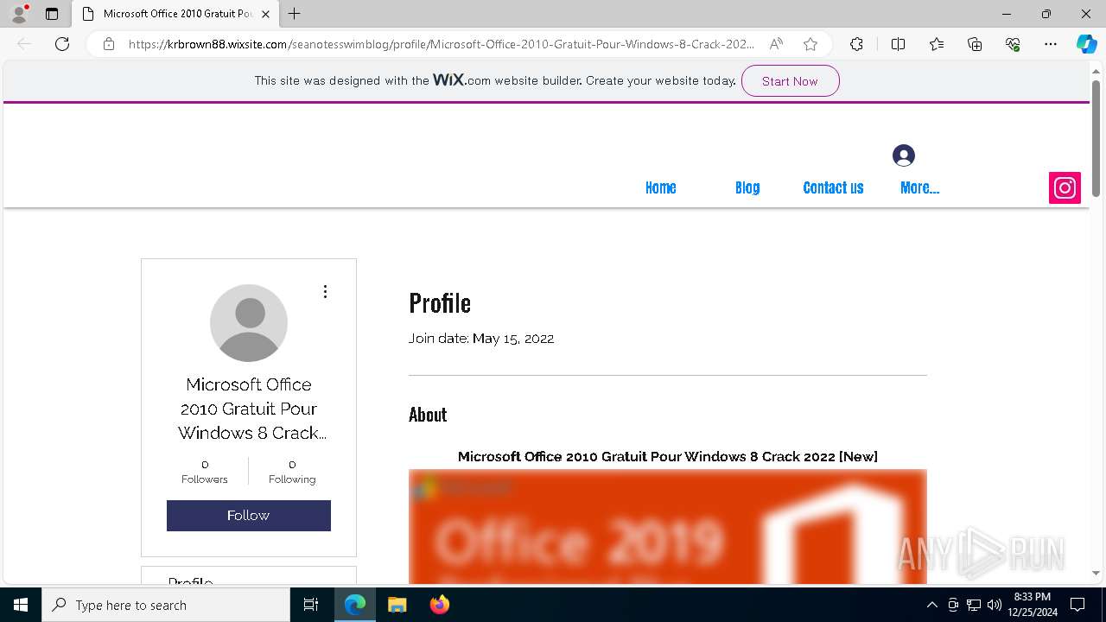
Task: Click the About section bold title text
Action: click(668, 456)
